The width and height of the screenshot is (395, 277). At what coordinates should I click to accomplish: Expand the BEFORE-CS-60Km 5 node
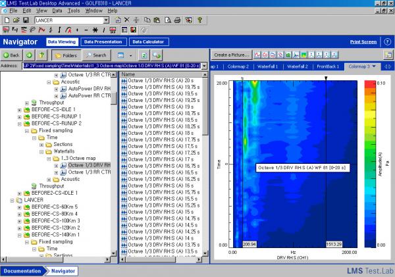coord(19,207)
